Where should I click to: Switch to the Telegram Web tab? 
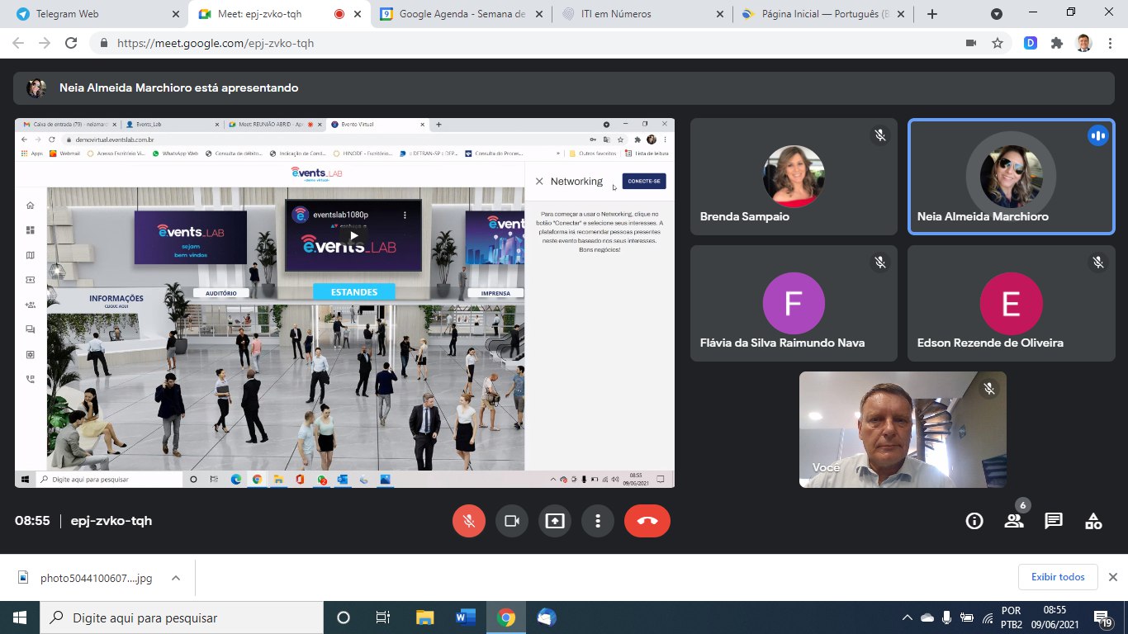pyautogui.click(x=91, y=14)
